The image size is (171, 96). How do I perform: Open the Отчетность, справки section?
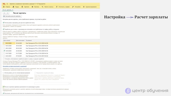[x=63, y=7]
